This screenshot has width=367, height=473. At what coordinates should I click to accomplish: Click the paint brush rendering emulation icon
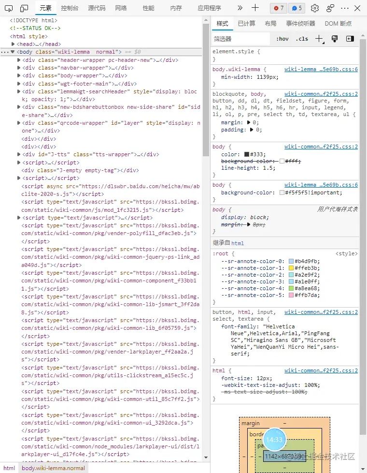pos(335,39)
